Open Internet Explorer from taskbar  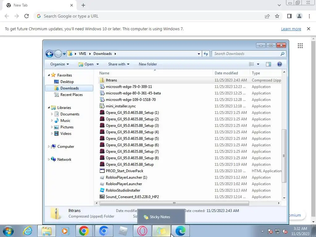(x=27, y=231)
